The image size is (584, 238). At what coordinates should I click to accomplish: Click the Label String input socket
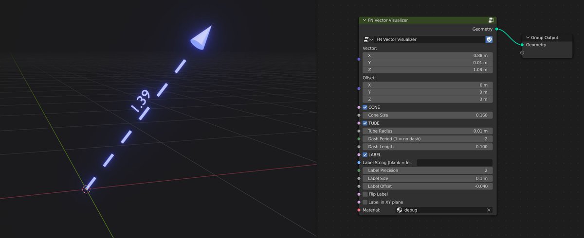coord(359,163)
